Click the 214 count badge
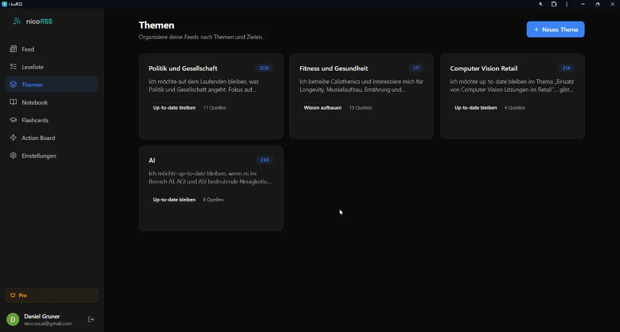Screen dimensions: 620x332 click(566, 68)
